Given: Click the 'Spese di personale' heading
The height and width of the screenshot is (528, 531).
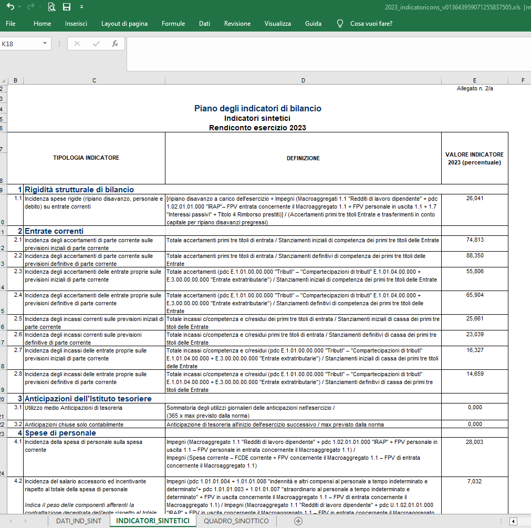Looking at the screenshot, I should [60, 433].
